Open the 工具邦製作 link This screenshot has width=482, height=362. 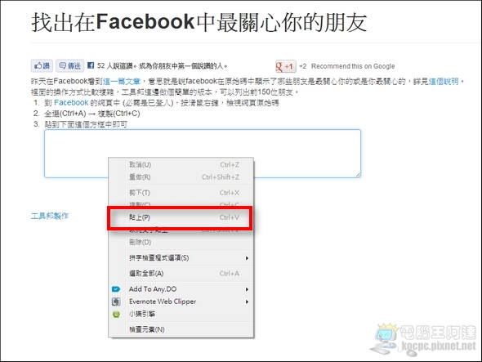point(50,216)
